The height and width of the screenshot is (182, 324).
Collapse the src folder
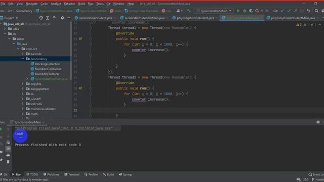pyautogui.click(x=5, y=34)
